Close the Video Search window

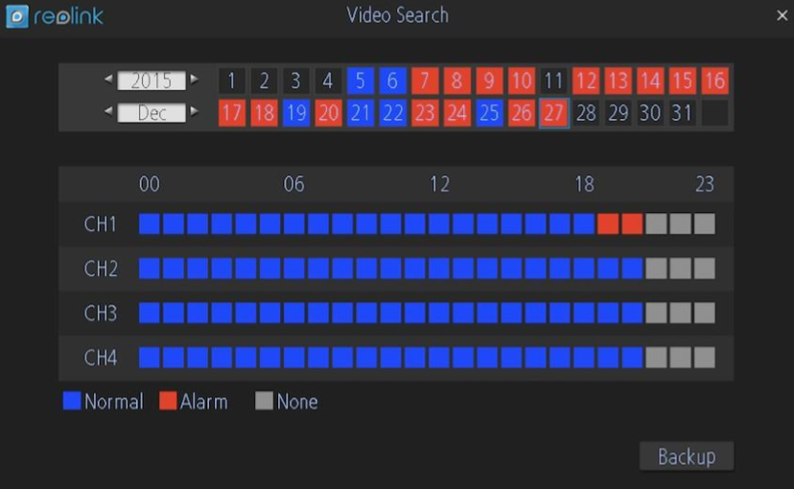[782, 15]
